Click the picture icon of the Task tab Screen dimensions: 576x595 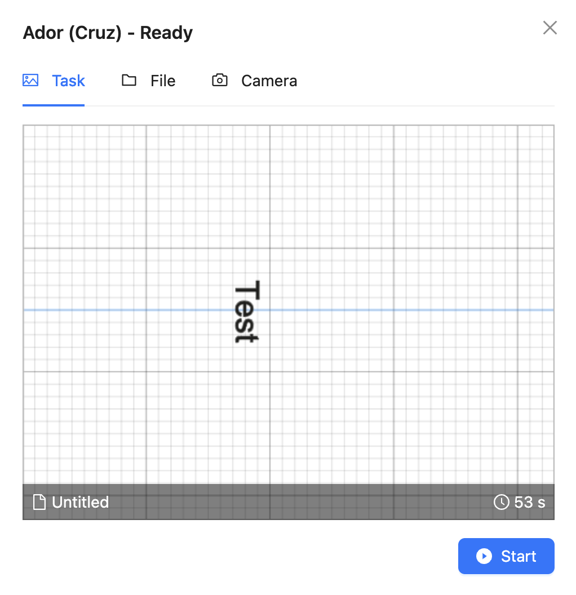(30, 81)
